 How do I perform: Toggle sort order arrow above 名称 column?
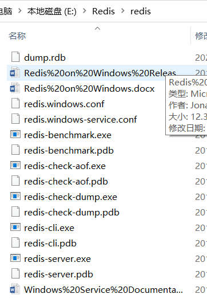point(97,29)
